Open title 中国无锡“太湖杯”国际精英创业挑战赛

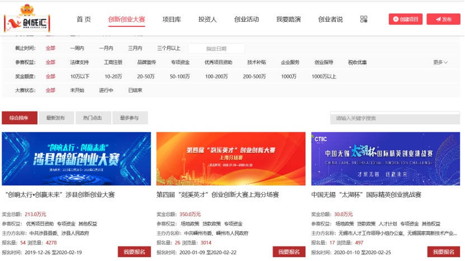click(x=367, y=195)
